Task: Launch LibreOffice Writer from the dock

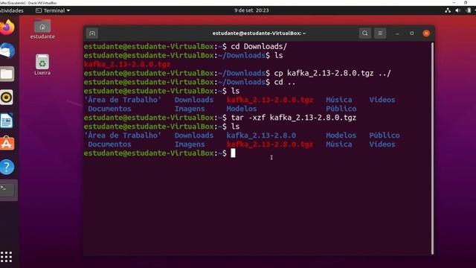Action: tap(7, 121)
